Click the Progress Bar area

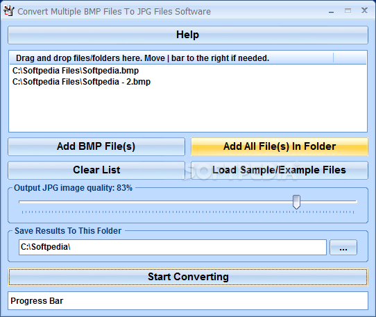tap(188, 300)
